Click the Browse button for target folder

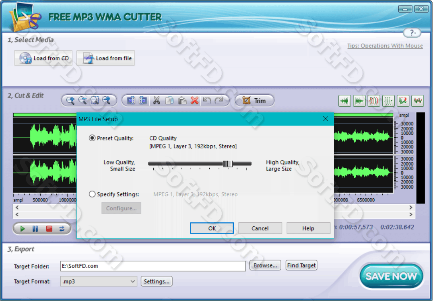click(265, 265)
